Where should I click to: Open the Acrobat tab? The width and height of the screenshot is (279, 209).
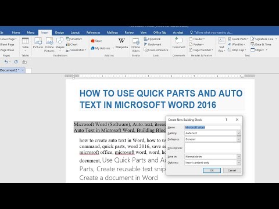178,33
